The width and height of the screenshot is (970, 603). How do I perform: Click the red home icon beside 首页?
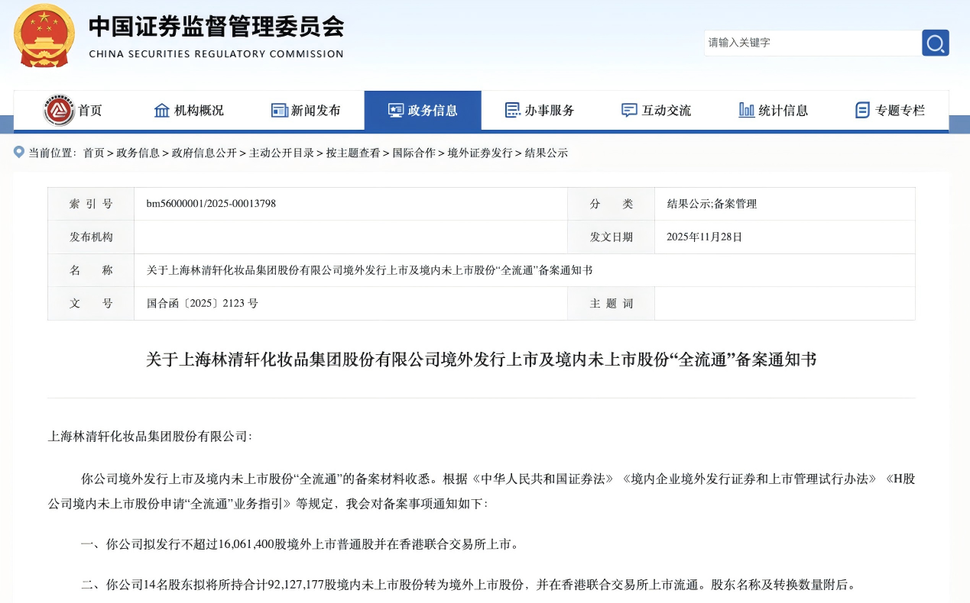click(59, 111)
